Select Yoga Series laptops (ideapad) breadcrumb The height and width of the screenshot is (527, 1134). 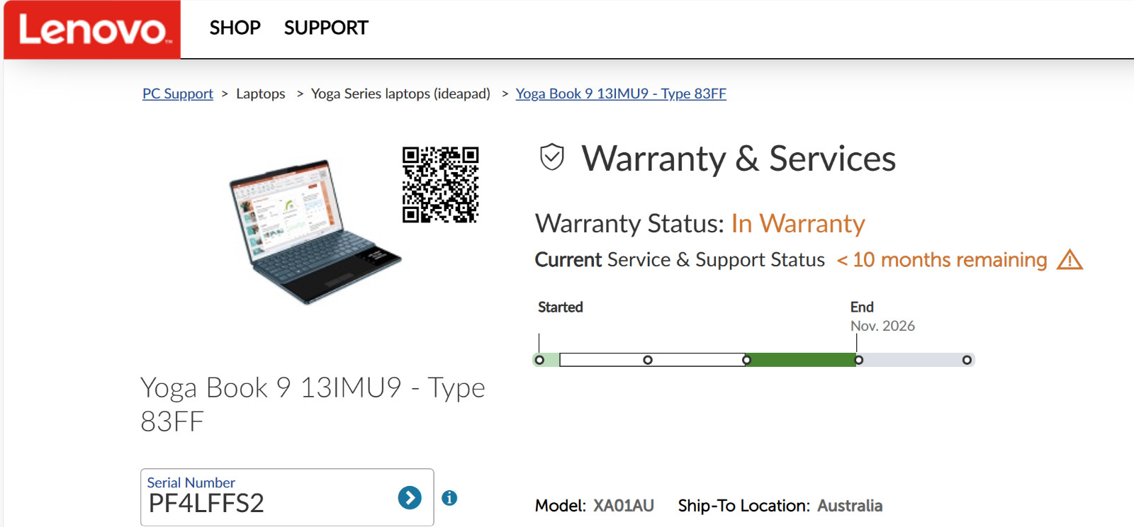tap(400, 93)
